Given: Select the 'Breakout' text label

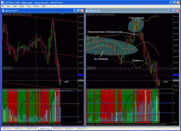Looking at the screenshot, I should 136,61.
